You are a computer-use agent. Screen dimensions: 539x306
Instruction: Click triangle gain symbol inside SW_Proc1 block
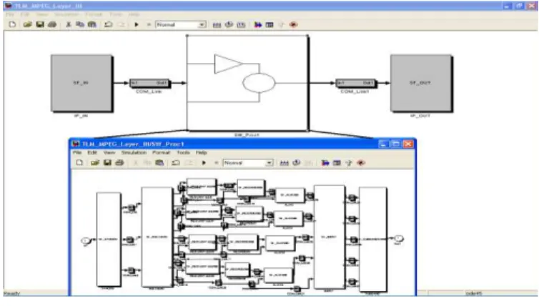227,64
